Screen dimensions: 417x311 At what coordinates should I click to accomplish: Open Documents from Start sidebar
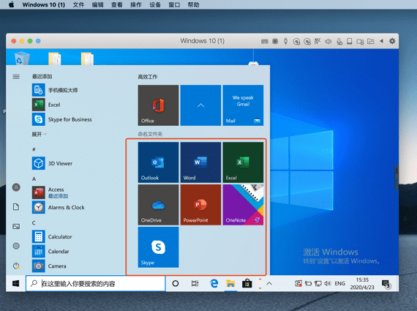(16, 207)
